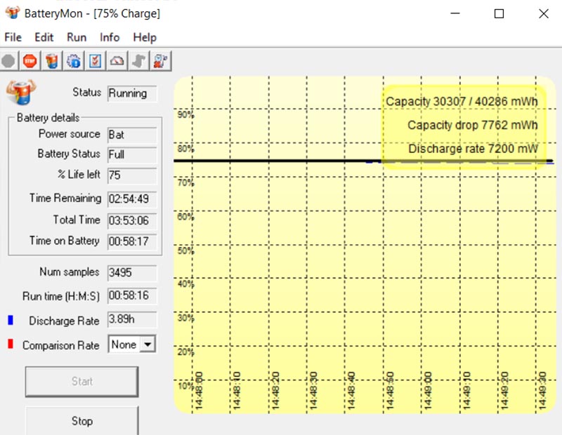Click the red Comparison Rate color marker
Image resolution: width=562 pixels, height=435 pixels.
[x=11, y=344]
